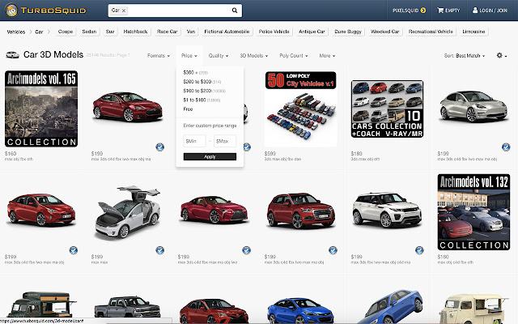Choose the $300+ price range
Screen dimensions: 518x324
pos(195,72)
